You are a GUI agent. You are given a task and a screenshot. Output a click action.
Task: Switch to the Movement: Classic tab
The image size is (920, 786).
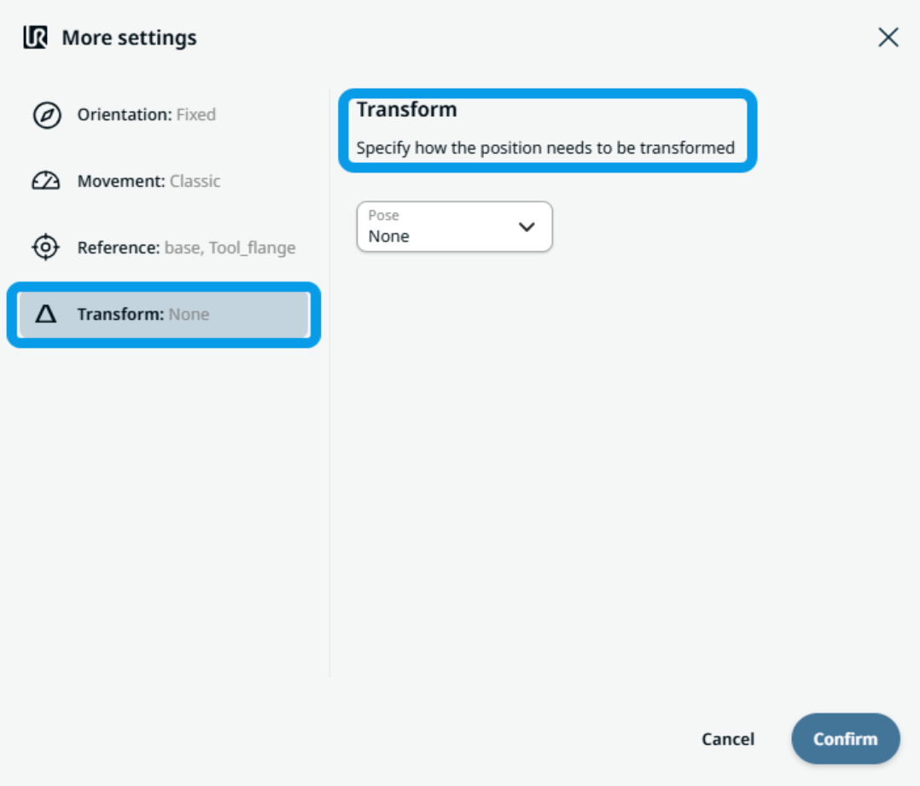tap(148, 181)
